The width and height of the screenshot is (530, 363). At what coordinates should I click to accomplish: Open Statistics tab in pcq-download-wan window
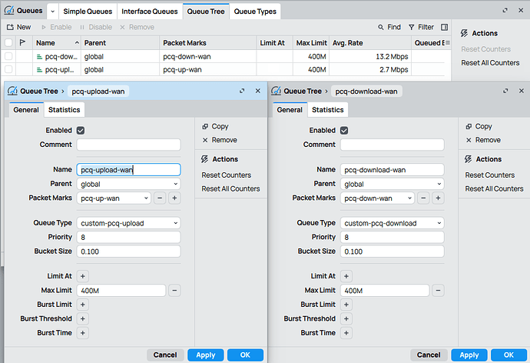tap(327, 110)
